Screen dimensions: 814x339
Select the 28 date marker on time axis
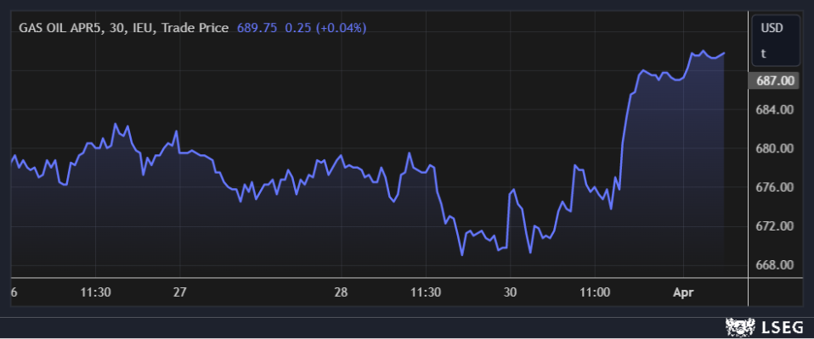[x=341, y=292]
